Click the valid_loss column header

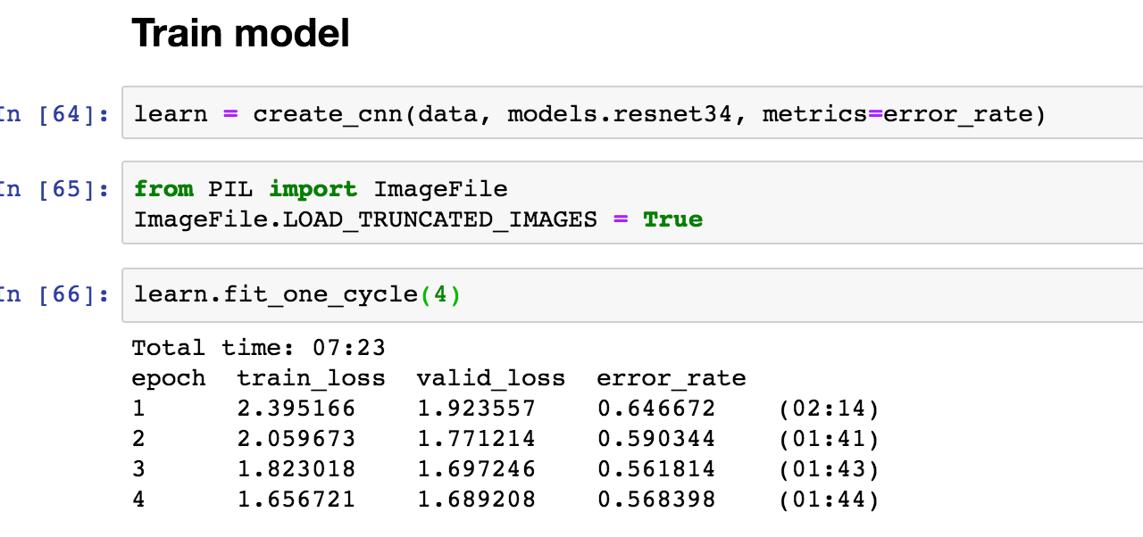[490, 378]
